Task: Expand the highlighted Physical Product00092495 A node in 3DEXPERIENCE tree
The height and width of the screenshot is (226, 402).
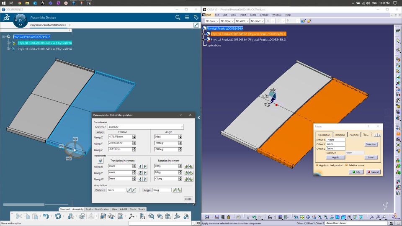Action: point(8,43)
